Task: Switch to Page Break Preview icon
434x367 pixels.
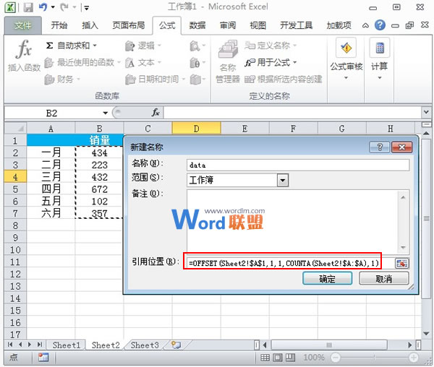Action: [290, 358]
